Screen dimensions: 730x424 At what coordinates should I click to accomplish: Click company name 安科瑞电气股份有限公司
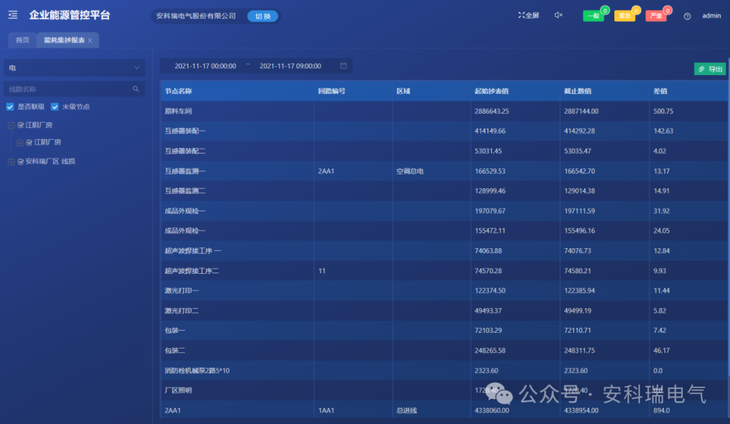pos(196,16)
